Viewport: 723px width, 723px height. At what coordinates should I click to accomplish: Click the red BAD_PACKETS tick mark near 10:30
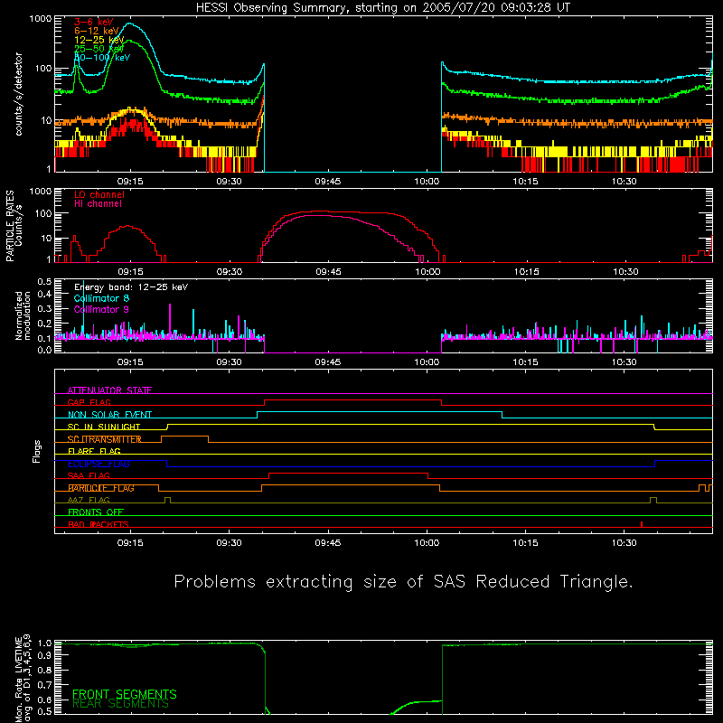pyautogui.click(x=642, y=524)
